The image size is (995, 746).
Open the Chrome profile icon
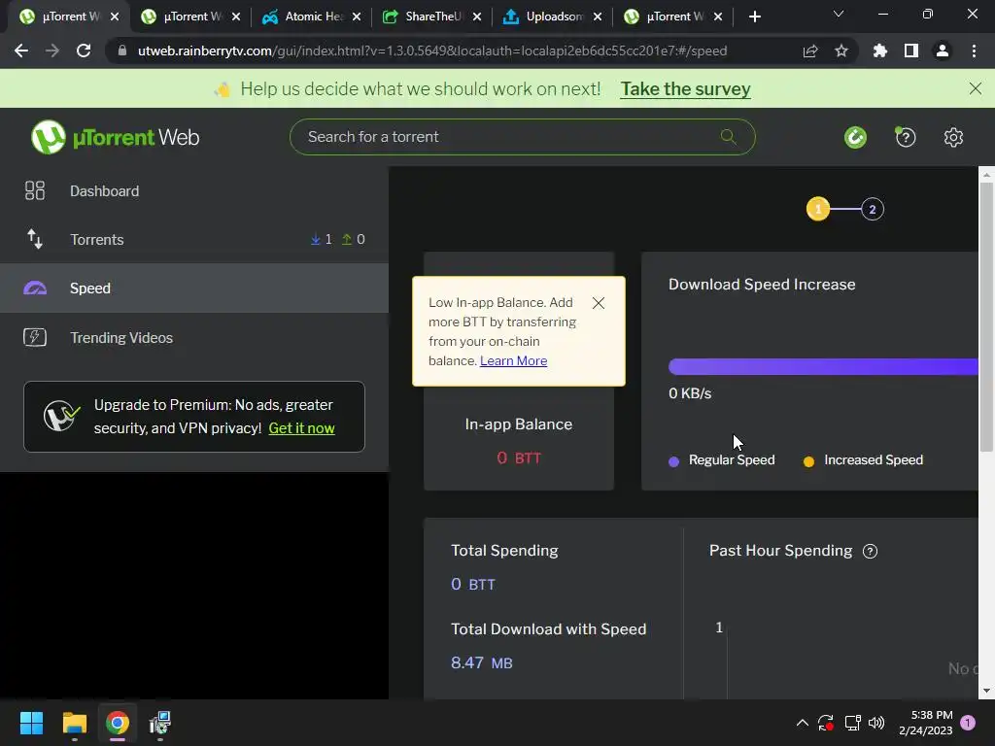click(943, 51)
